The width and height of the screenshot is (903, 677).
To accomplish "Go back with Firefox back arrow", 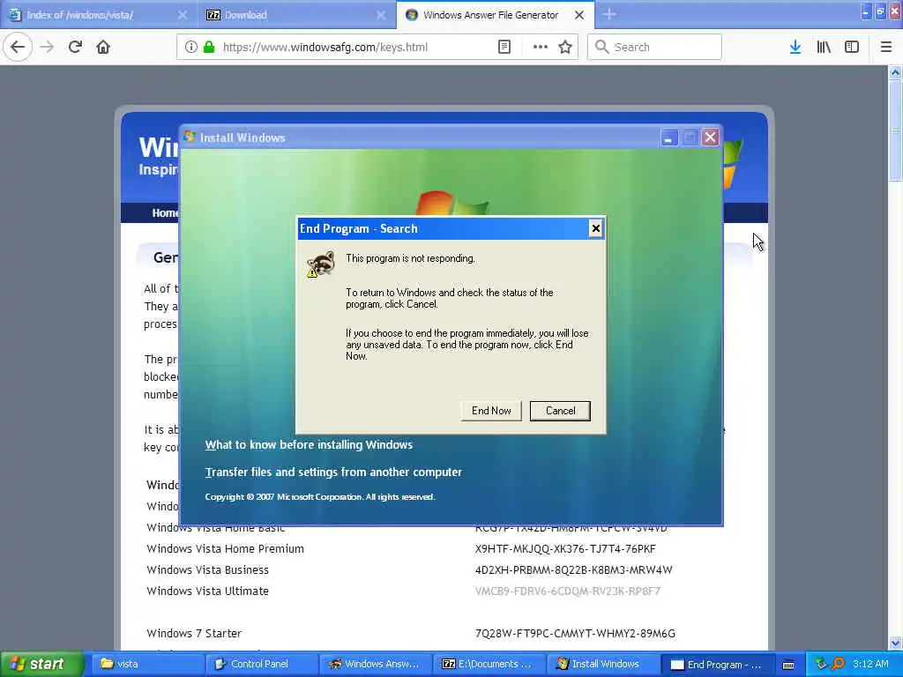I will (18, 47).
